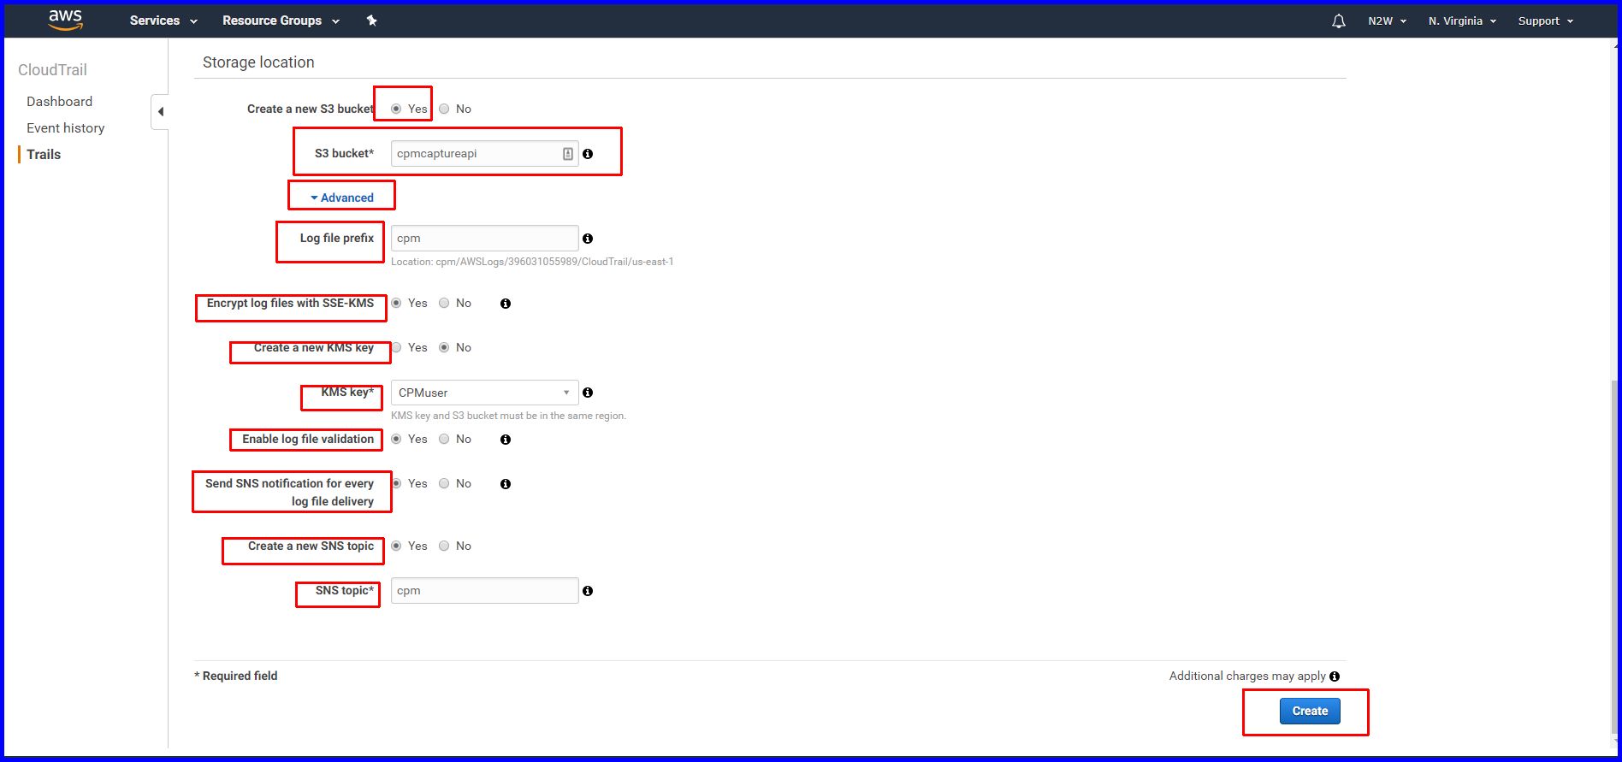Open the KMS key CPMuser dropdown

[x=485, y=393]
